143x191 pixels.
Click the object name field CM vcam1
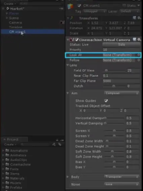click(x=102, y=6)
